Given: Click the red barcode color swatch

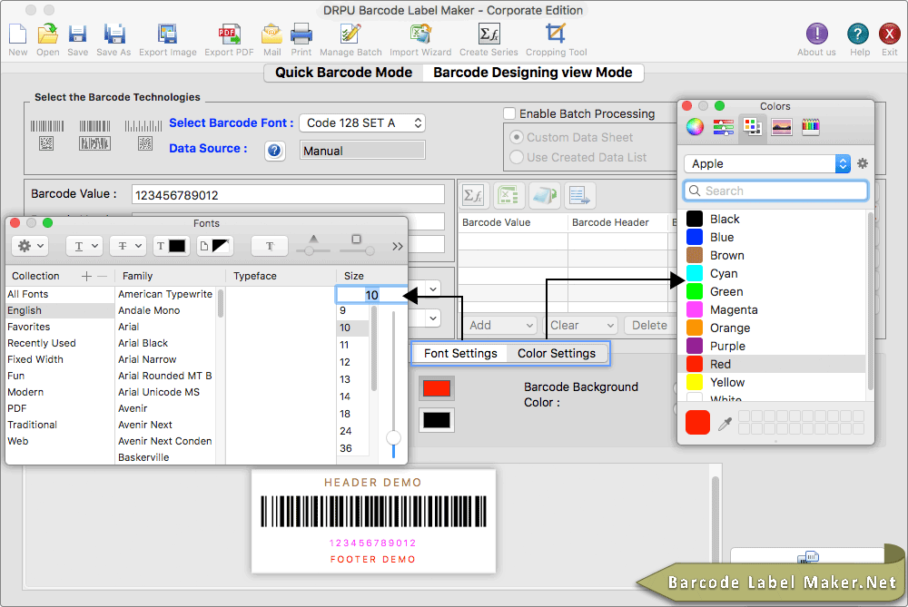Looking at the screenshot, I should click(x=437, y=388).
